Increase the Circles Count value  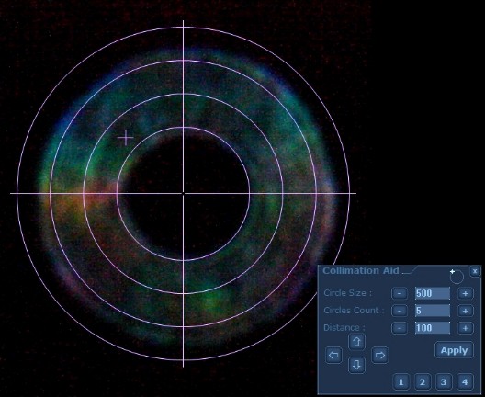466,311
